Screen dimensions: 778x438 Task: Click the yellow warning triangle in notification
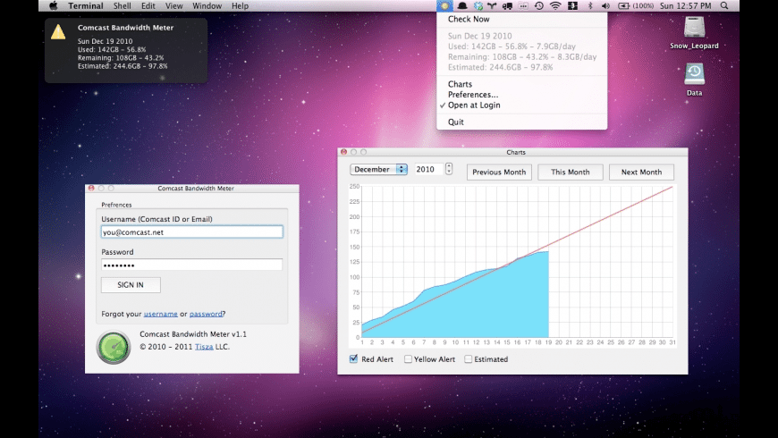[x=58, y=32]
